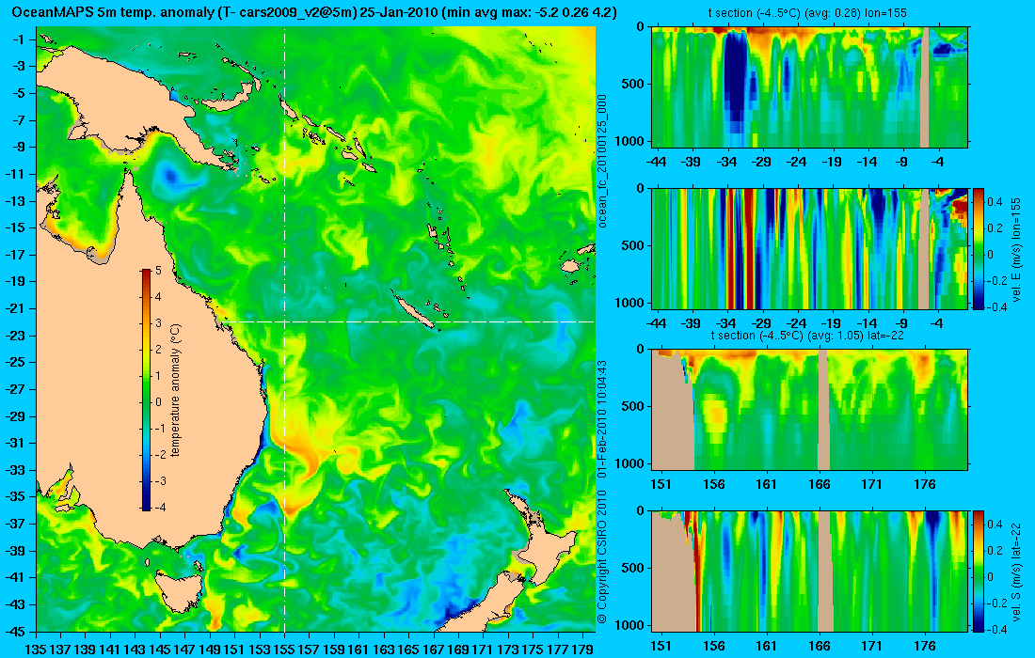The image size is (1035, 658).
Task: Click the vel. E colorbar beside lon=155 section
Action: click(978, 248)
